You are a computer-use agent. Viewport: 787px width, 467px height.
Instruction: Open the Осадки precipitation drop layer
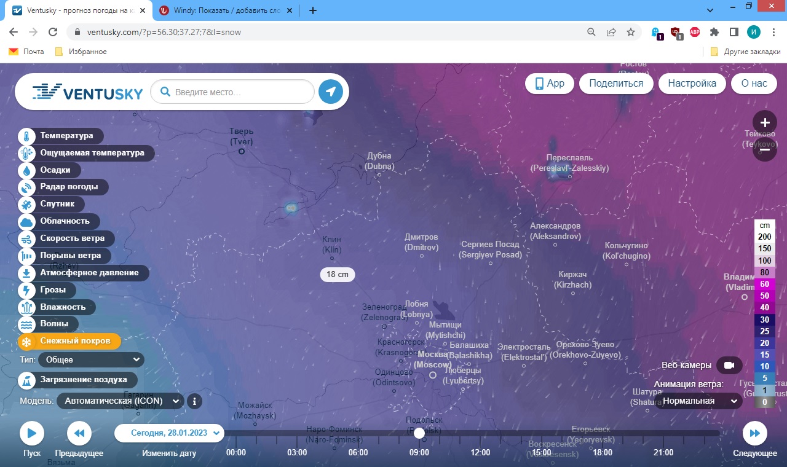[27, 170]
